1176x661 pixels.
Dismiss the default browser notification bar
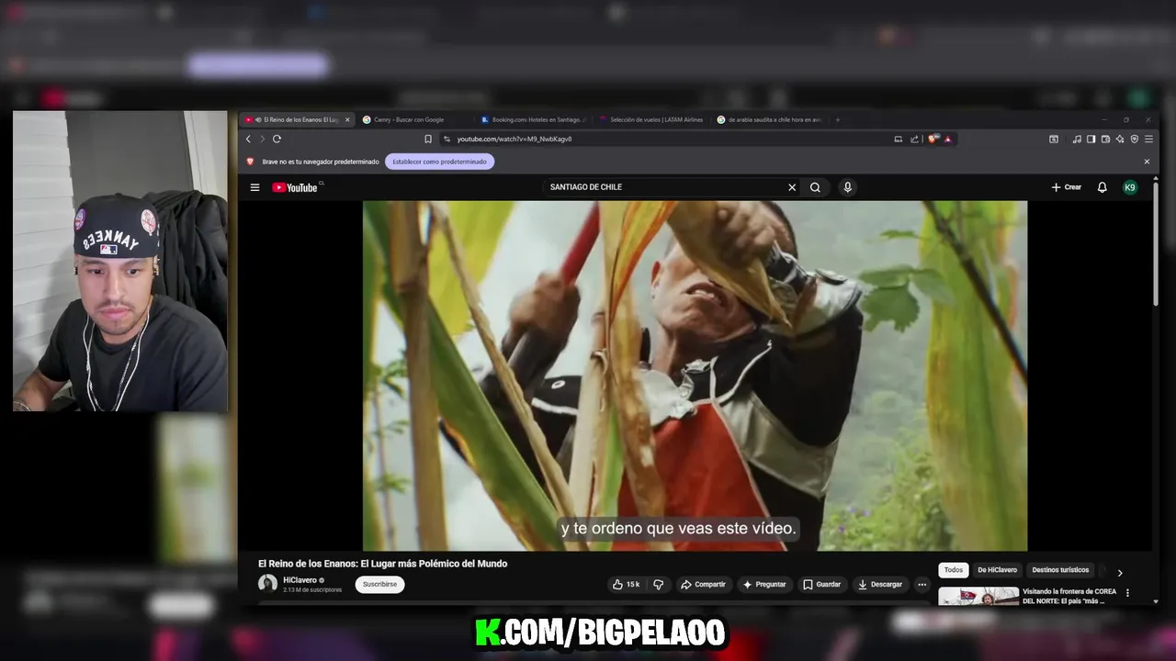pyautogui.click(x=1147, y=162)
